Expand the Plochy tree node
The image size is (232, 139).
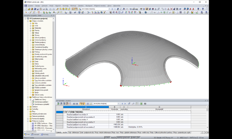pos(31,30)
